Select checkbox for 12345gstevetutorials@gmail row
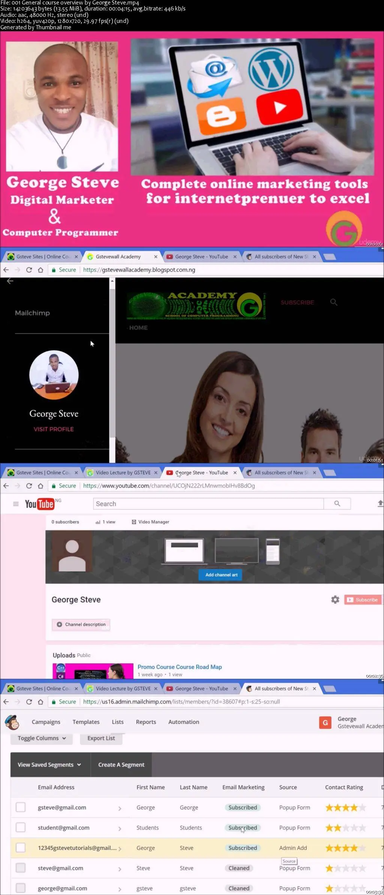 (21, 848)
